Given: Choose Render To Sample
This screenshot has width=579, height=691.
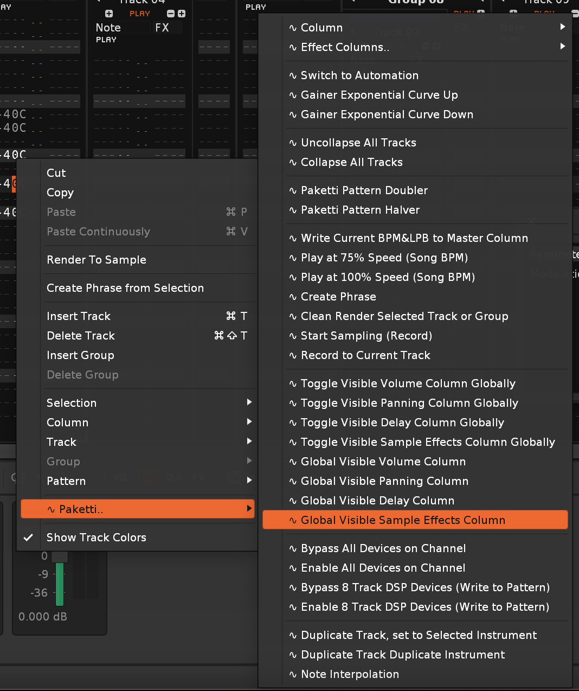Looking at the screenshot, I should [97, 260].
